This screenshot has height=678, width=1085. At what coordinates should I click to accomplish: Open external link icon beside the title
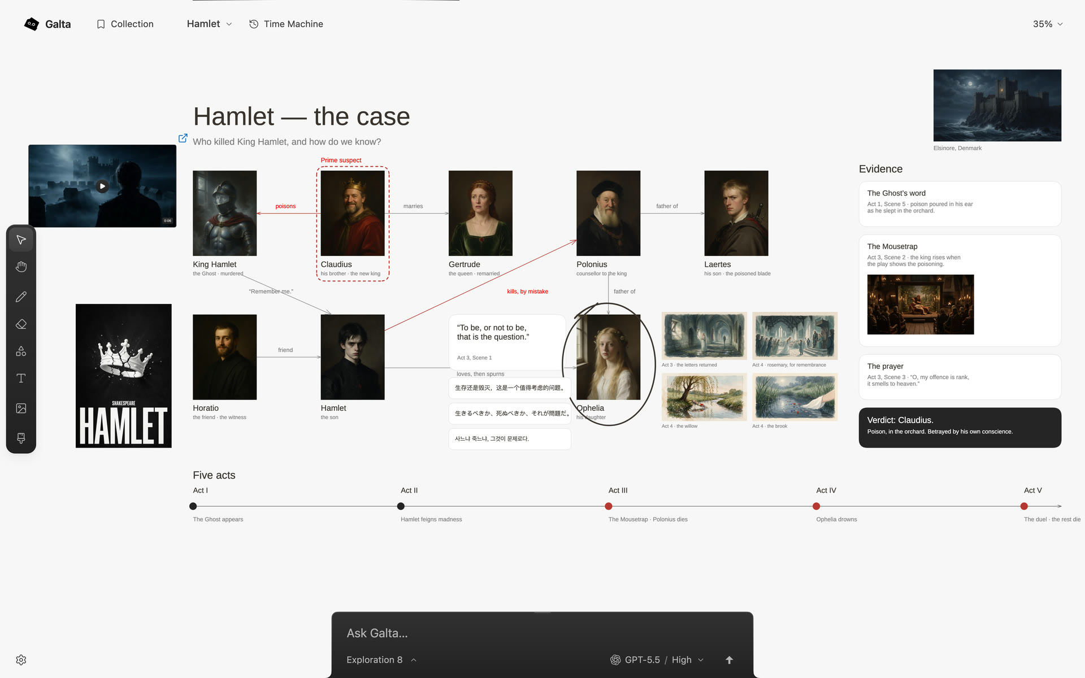[183, 138]
